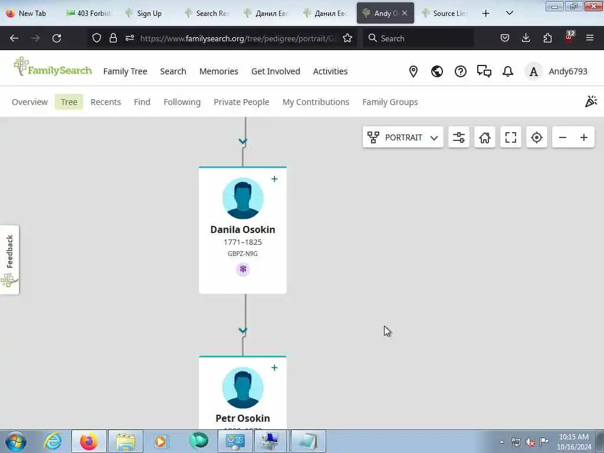Open tree options sliders icon

[x=459, y=137]
